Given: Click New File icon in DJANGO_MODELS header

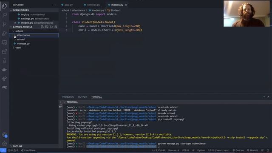Looking at the screenshot, I should pyautogui.click(x=42, y=27).
